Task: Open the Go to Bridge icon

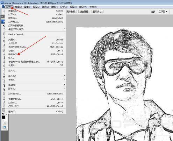Action: pos(153,12)
